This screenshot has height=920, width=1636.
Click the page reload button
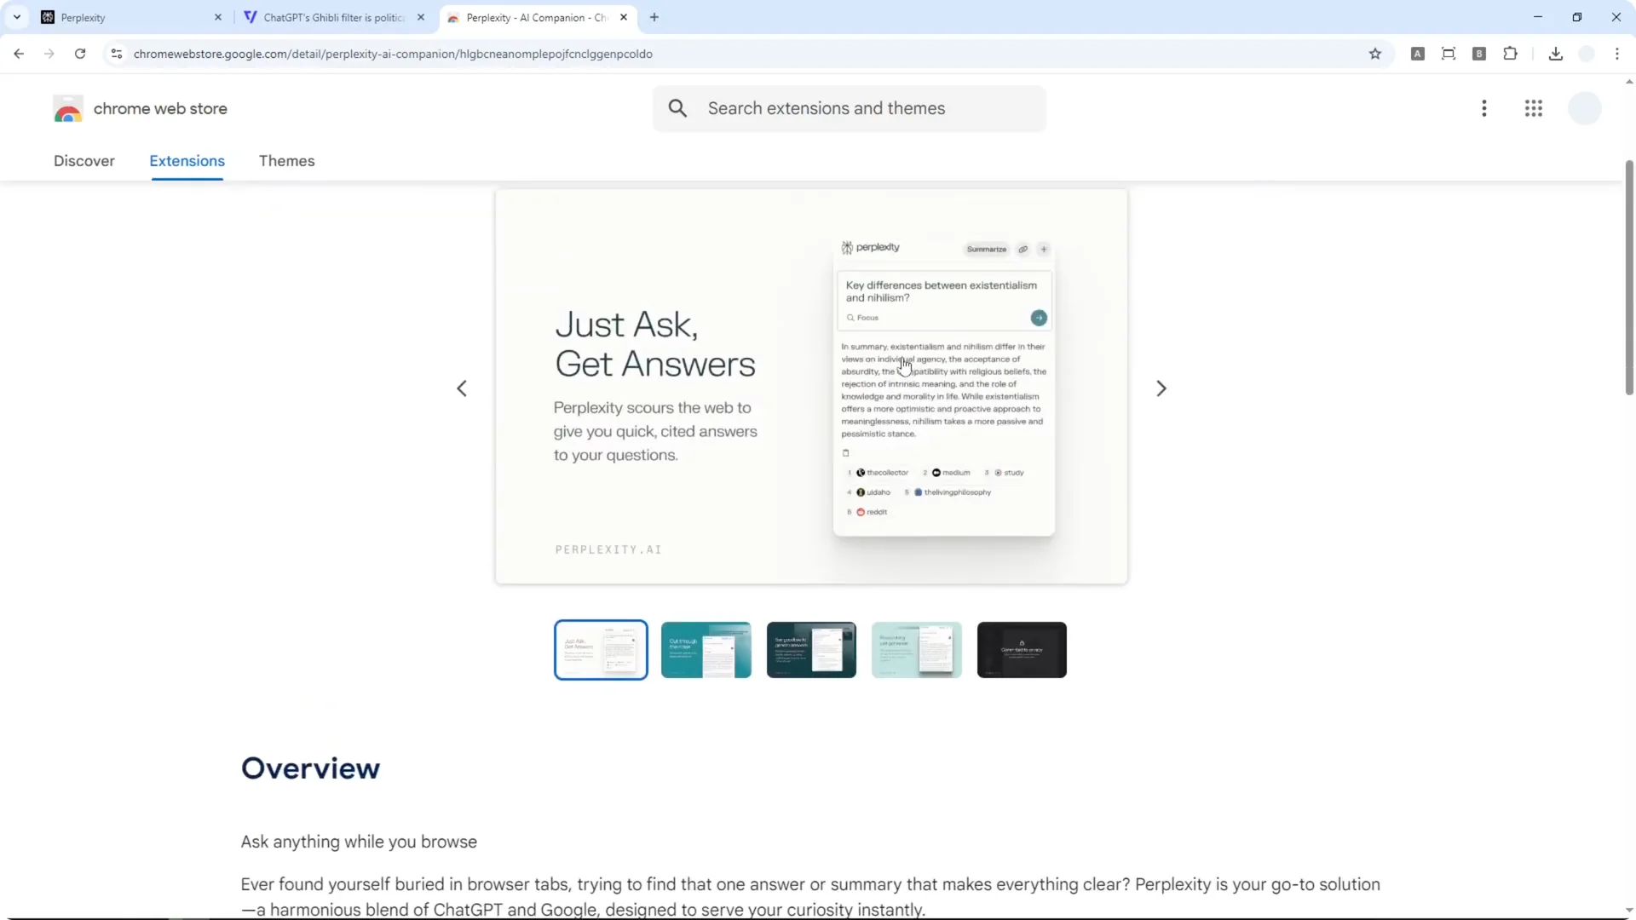coord(79,53)
